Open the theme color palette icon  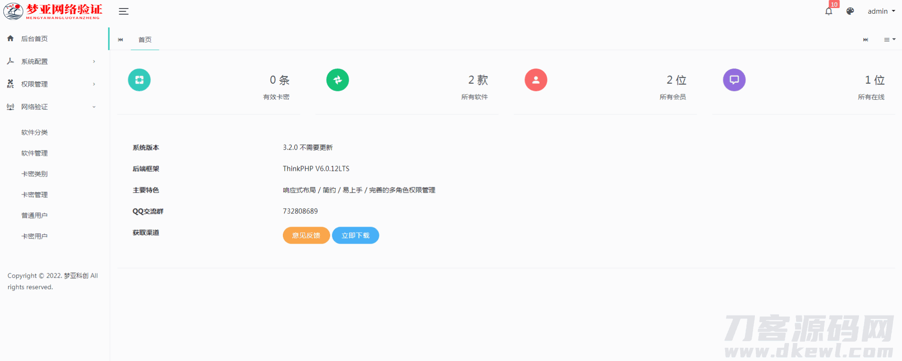(x=850, y=11)
